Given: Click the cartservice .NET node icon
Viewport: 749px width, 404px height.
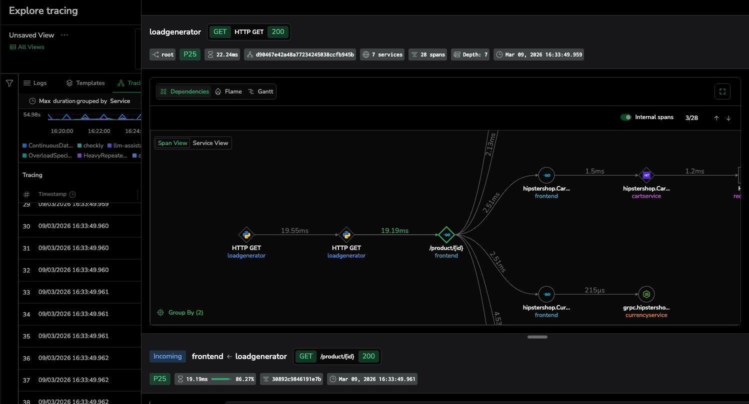Looking at the screenshot, I should [x=646, y=175].
